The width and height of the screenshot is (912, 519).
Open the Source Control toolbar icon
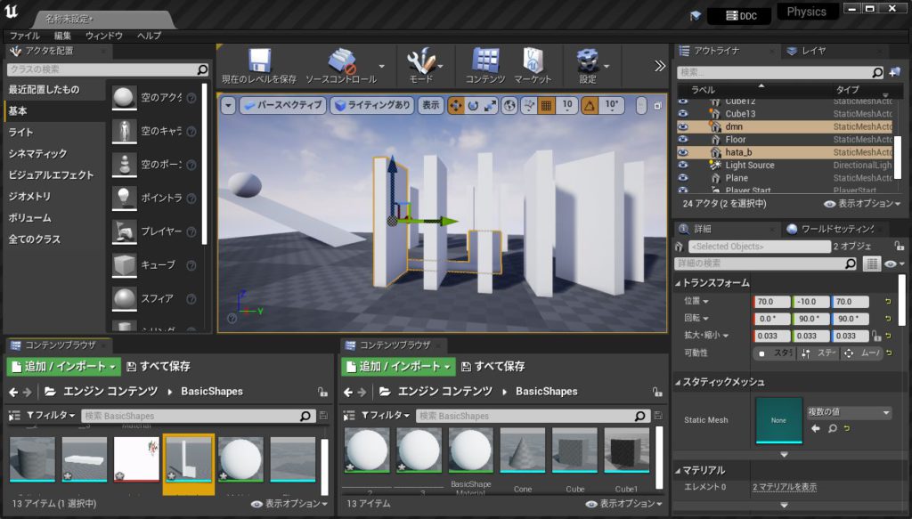click(x=343, y=62)
